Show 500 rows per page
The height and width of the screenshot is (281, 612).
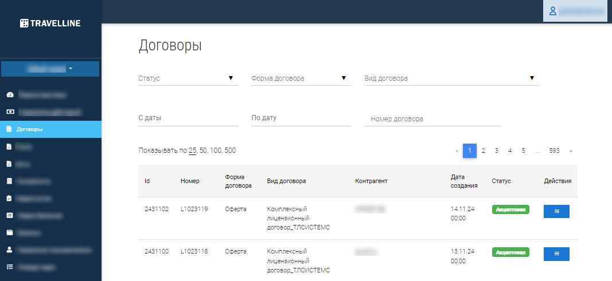pyautogui.click(x=230, y=151)
